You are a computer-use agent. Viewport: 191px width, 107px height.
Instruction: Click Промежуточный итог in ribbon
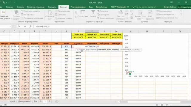tap(167, 18)
